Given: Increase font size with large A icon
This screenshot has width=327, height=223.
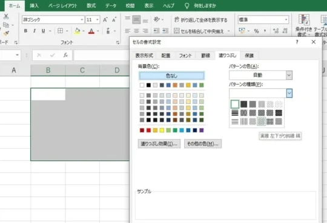Looking at the screenshot, I should (x=105, y=19).
